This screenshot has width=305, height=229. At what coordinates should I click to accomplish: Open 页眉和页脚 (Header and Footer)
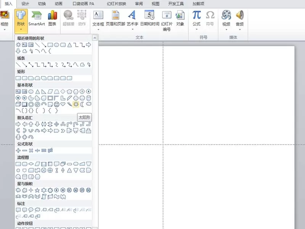tap(116, 19)
